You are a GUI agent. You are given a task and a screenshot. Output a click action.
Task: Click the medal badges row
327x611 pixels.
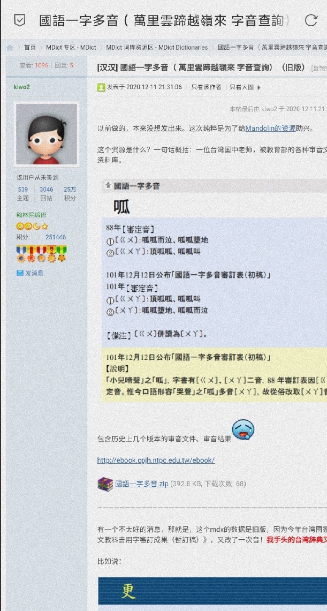[x=41, y=254]
